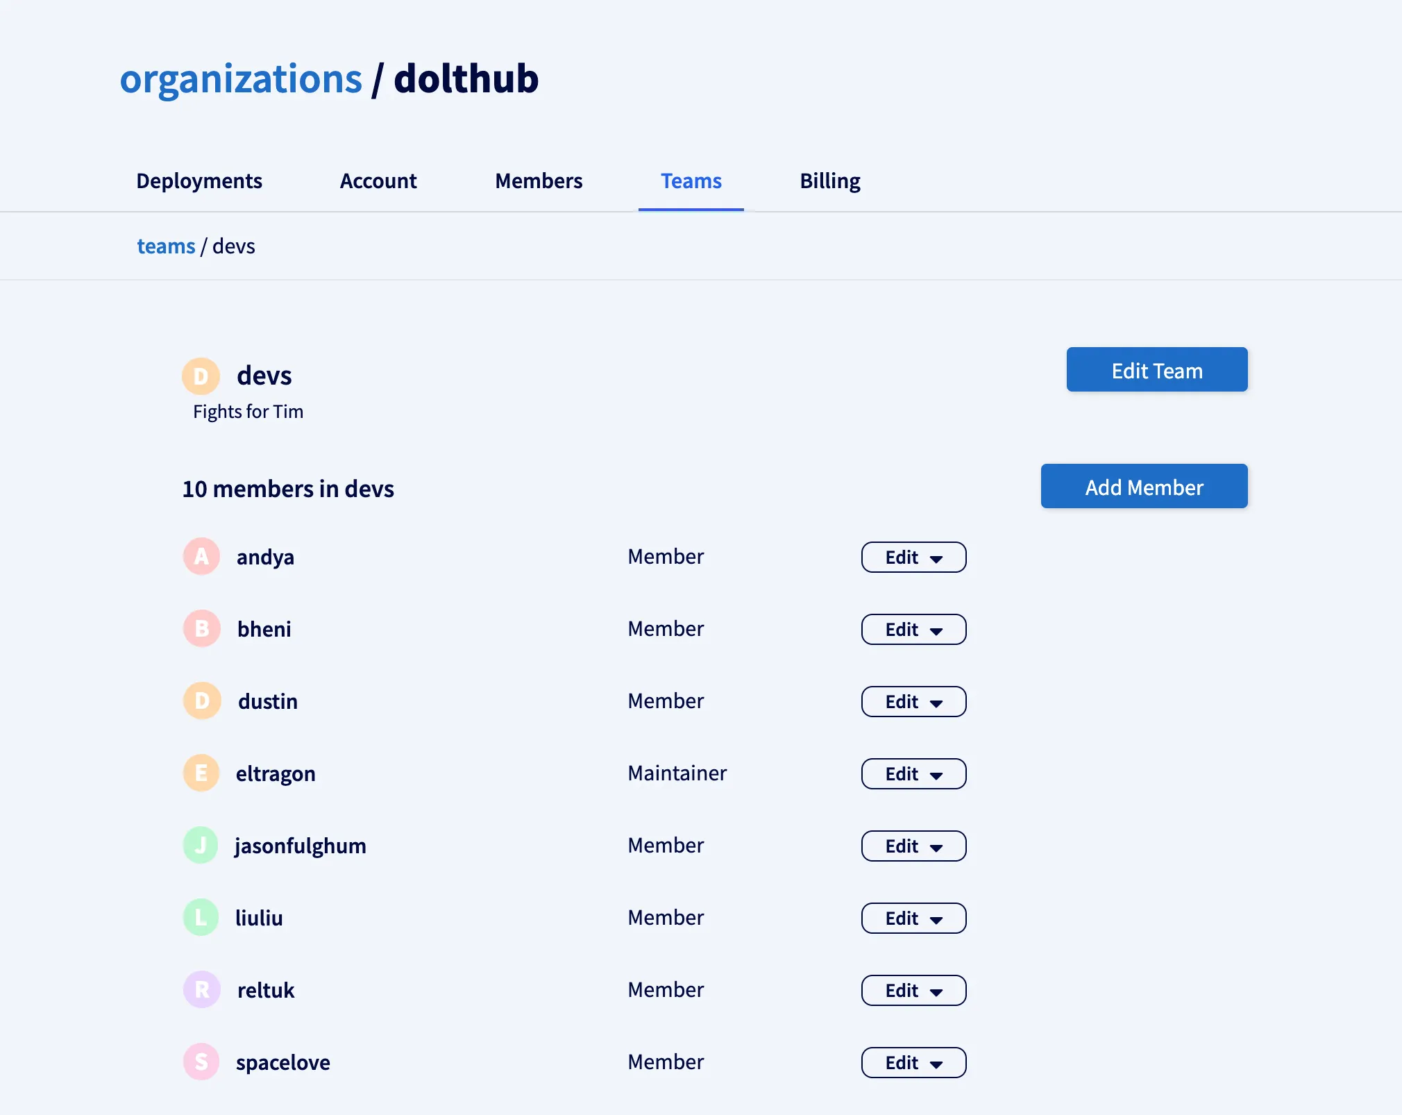Click liuliu's avatar icon
Screen dimensions: 1402x1115
coord(201,917)
